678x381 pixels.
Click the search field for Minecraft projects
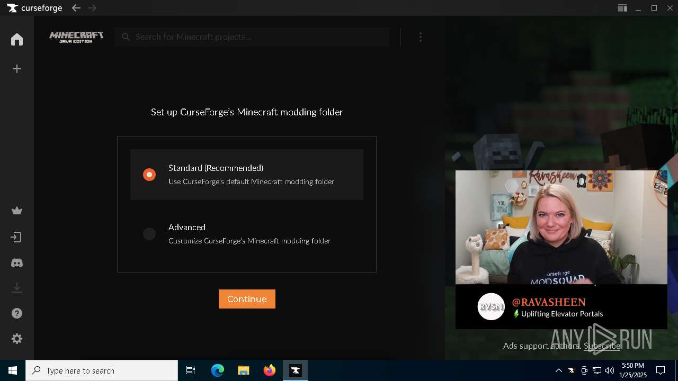252,37
